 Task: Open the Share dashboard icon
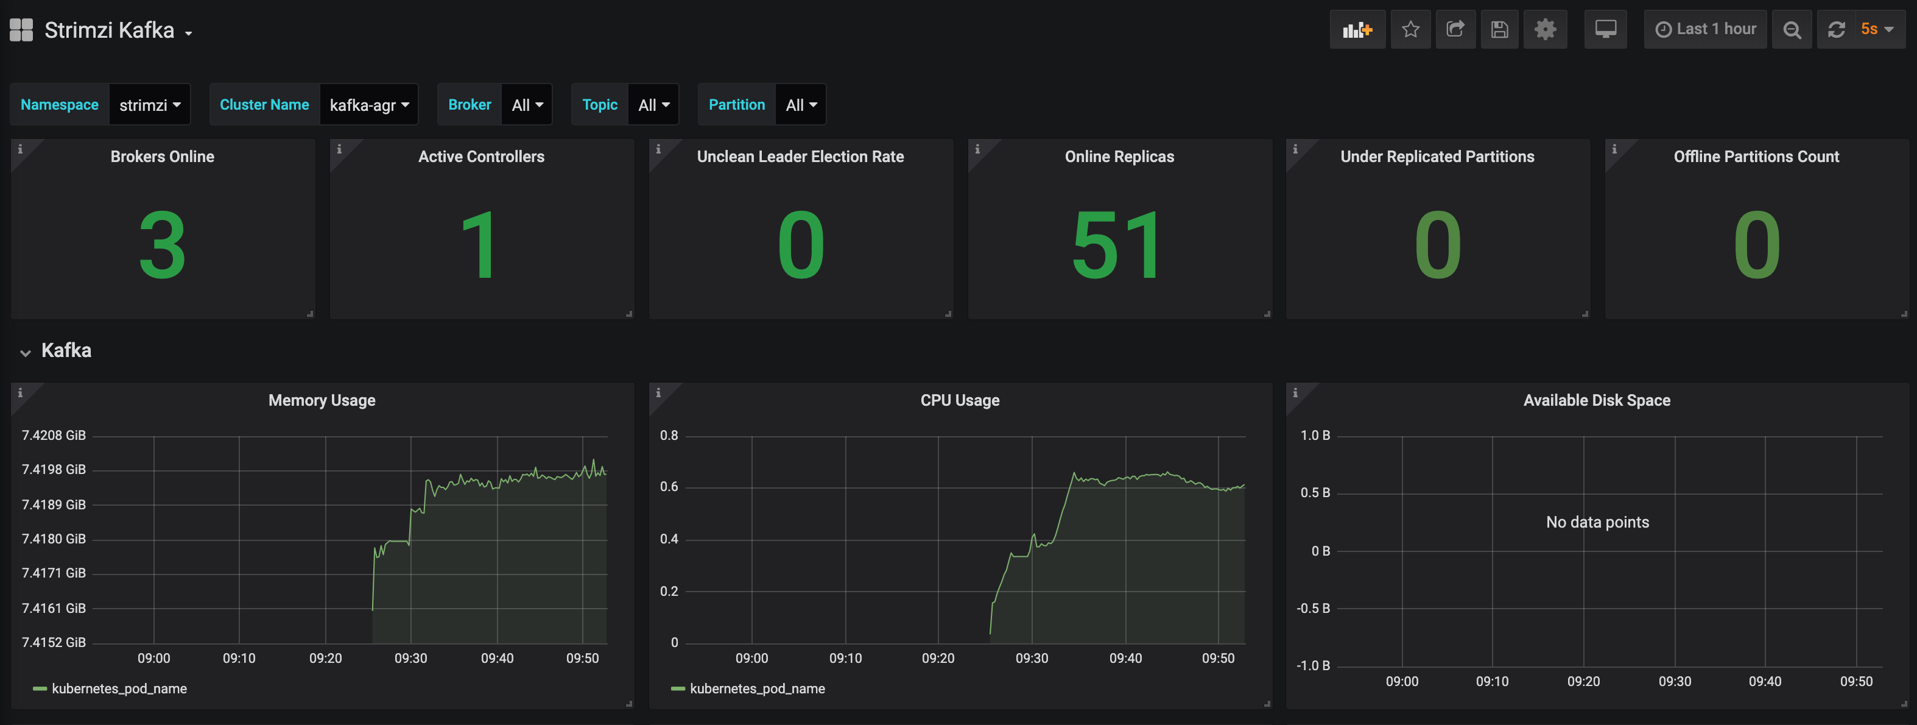tap(1455, 30)
